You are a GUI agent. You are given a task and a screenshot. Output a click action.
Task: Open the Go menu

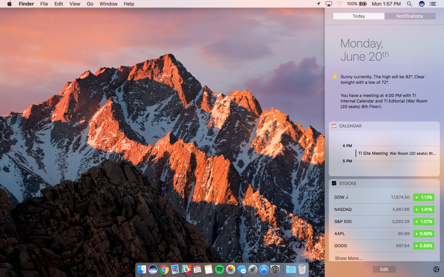tap(90, 4)
